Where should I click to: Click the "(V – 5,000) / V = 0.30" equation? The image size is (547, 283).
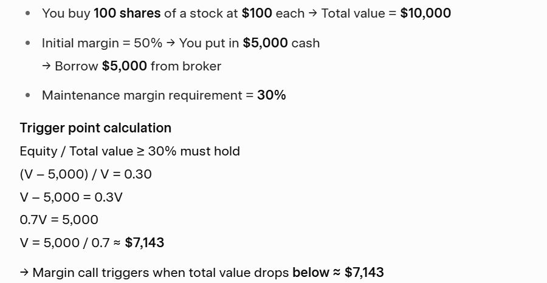86,174
